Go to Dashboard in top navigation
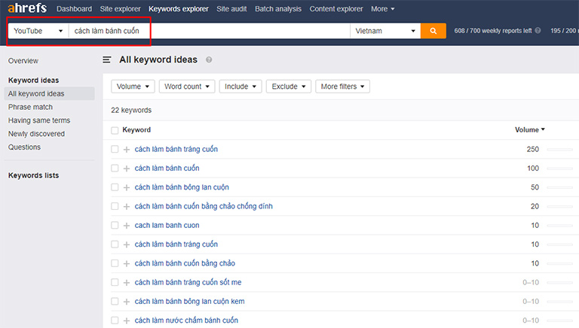 [74, 9]
